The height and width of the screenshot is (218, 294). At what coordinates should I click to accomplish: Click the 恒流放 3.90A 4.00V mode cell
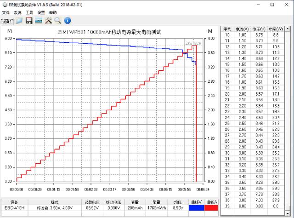[55, 208]
